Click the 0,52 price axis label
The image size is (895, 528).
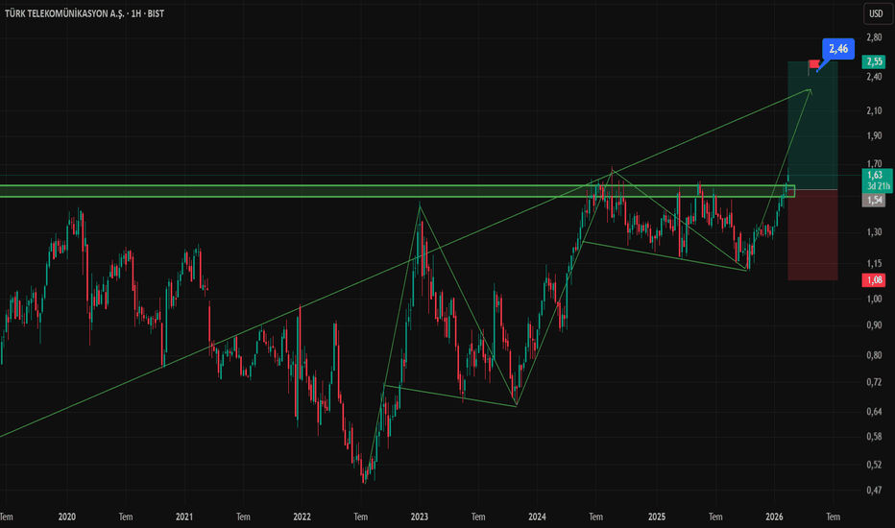pos(874,465)
